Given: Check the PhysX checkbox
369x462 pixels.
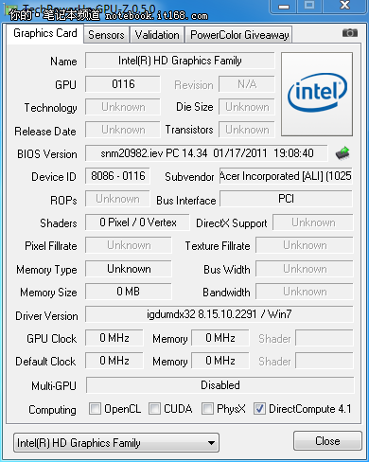Looking at the screenshot, I should point(207,408).
